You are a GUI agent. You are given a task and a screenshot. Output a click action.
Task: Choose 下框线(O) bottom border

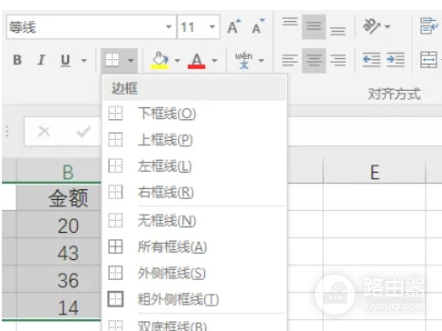pos(194,114)
